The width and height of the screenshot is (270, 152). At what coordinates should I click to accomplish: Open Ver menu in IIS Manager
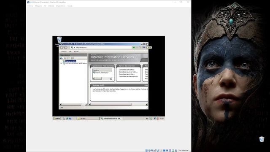pos(70,52)
